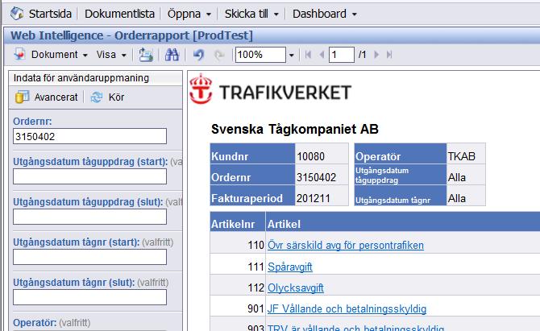Viewport: 540px width, 331px height.
Task: Click the Avancerat database icon
Action: click(22, 97)
